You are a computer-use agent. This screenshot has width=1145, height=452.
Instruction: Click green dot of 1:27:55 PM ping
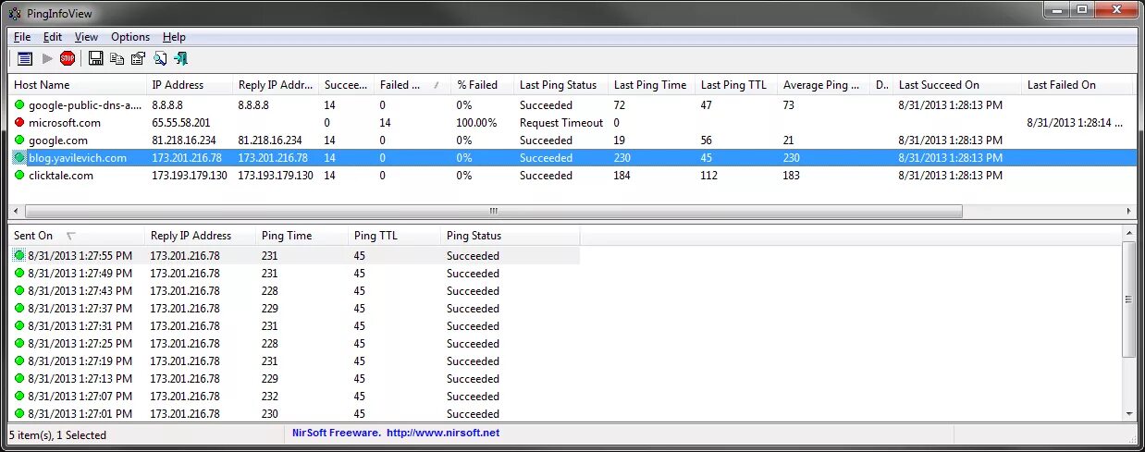[x=19, y=255]
